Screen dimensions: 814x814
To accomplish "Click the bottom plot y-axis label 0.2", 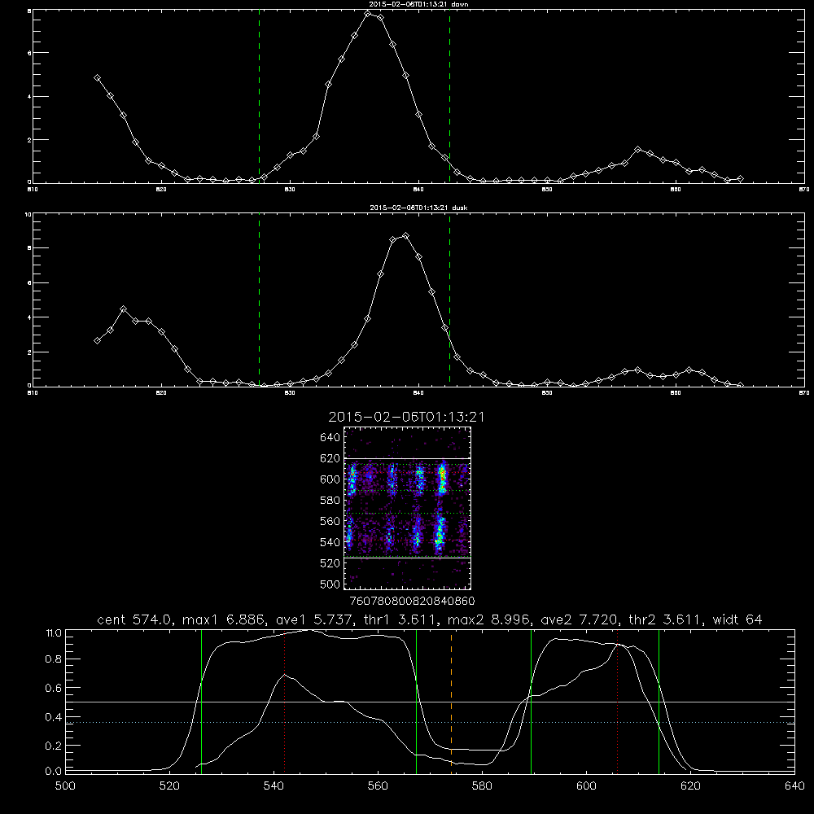I will [x=54, y=746].
